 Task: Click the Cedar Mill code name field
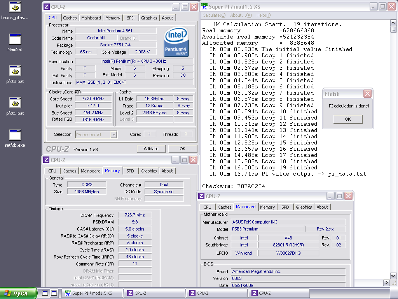tap(96, 38)
